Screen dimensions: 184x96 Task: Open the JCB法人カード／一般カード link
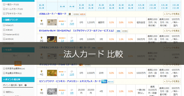(x=53, y=14)
